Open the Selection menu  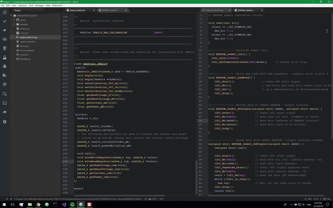pyautogui.click(x=22, y=5)
